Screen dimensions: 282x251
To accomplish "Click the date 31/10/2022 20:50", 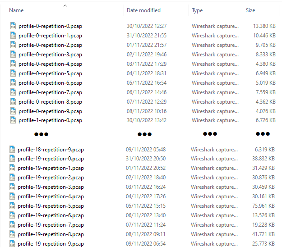I will coord(146,159).
